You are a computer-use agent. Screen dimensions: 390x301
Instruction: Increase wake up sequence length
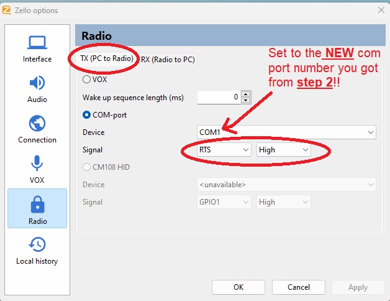246,94
